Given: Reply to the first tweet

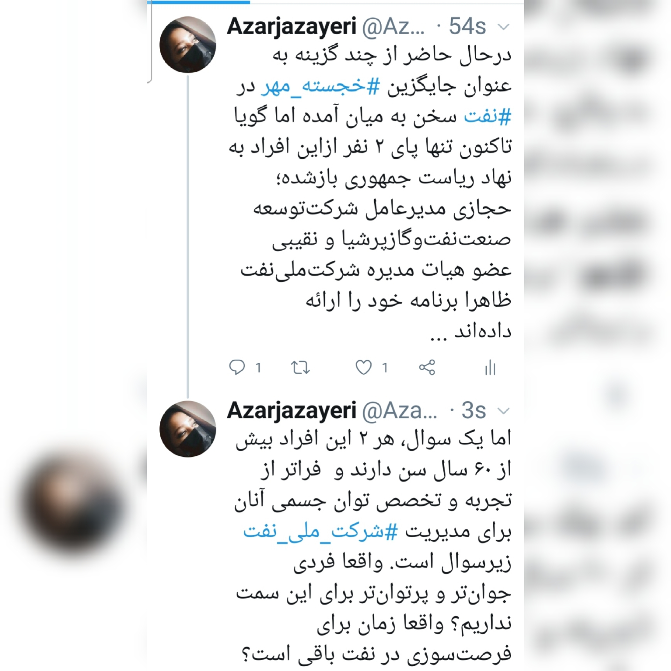Looking at the screenshot, I should 237,367.
